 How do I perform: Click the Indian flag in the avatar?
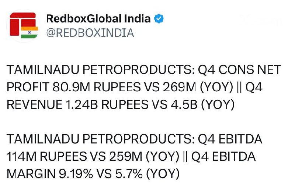(29, 32)
